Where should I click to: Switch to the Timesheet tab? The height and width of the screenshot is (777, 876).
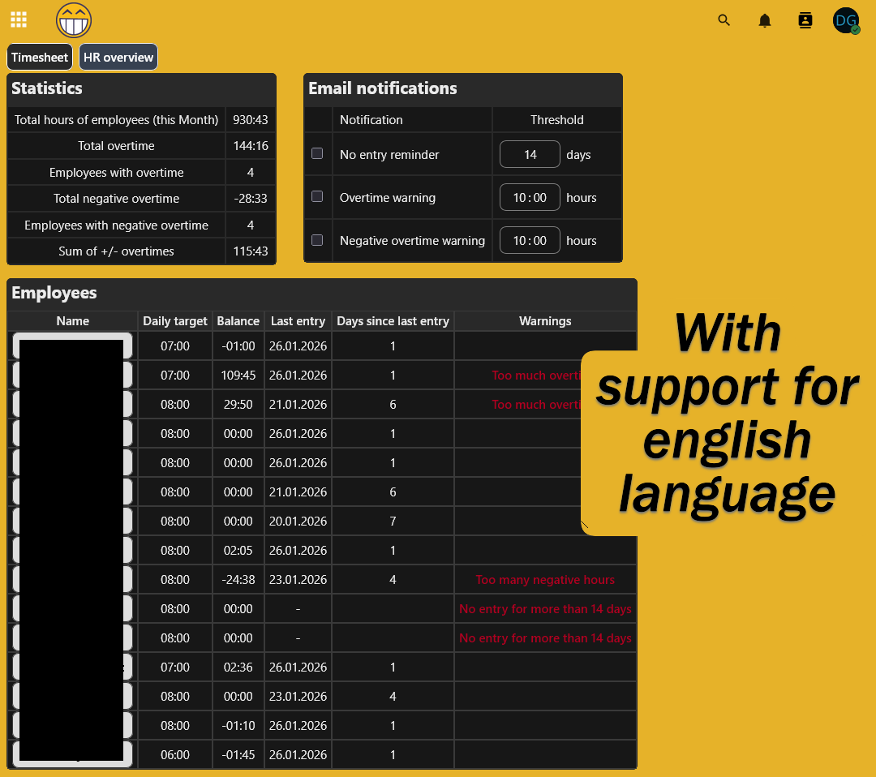(x=39, y=57)
